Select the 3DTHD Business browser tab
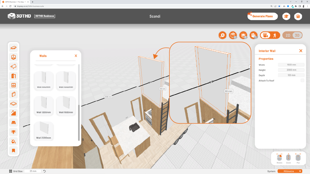This screenshot has width=310, height=174. pos(15,2)
